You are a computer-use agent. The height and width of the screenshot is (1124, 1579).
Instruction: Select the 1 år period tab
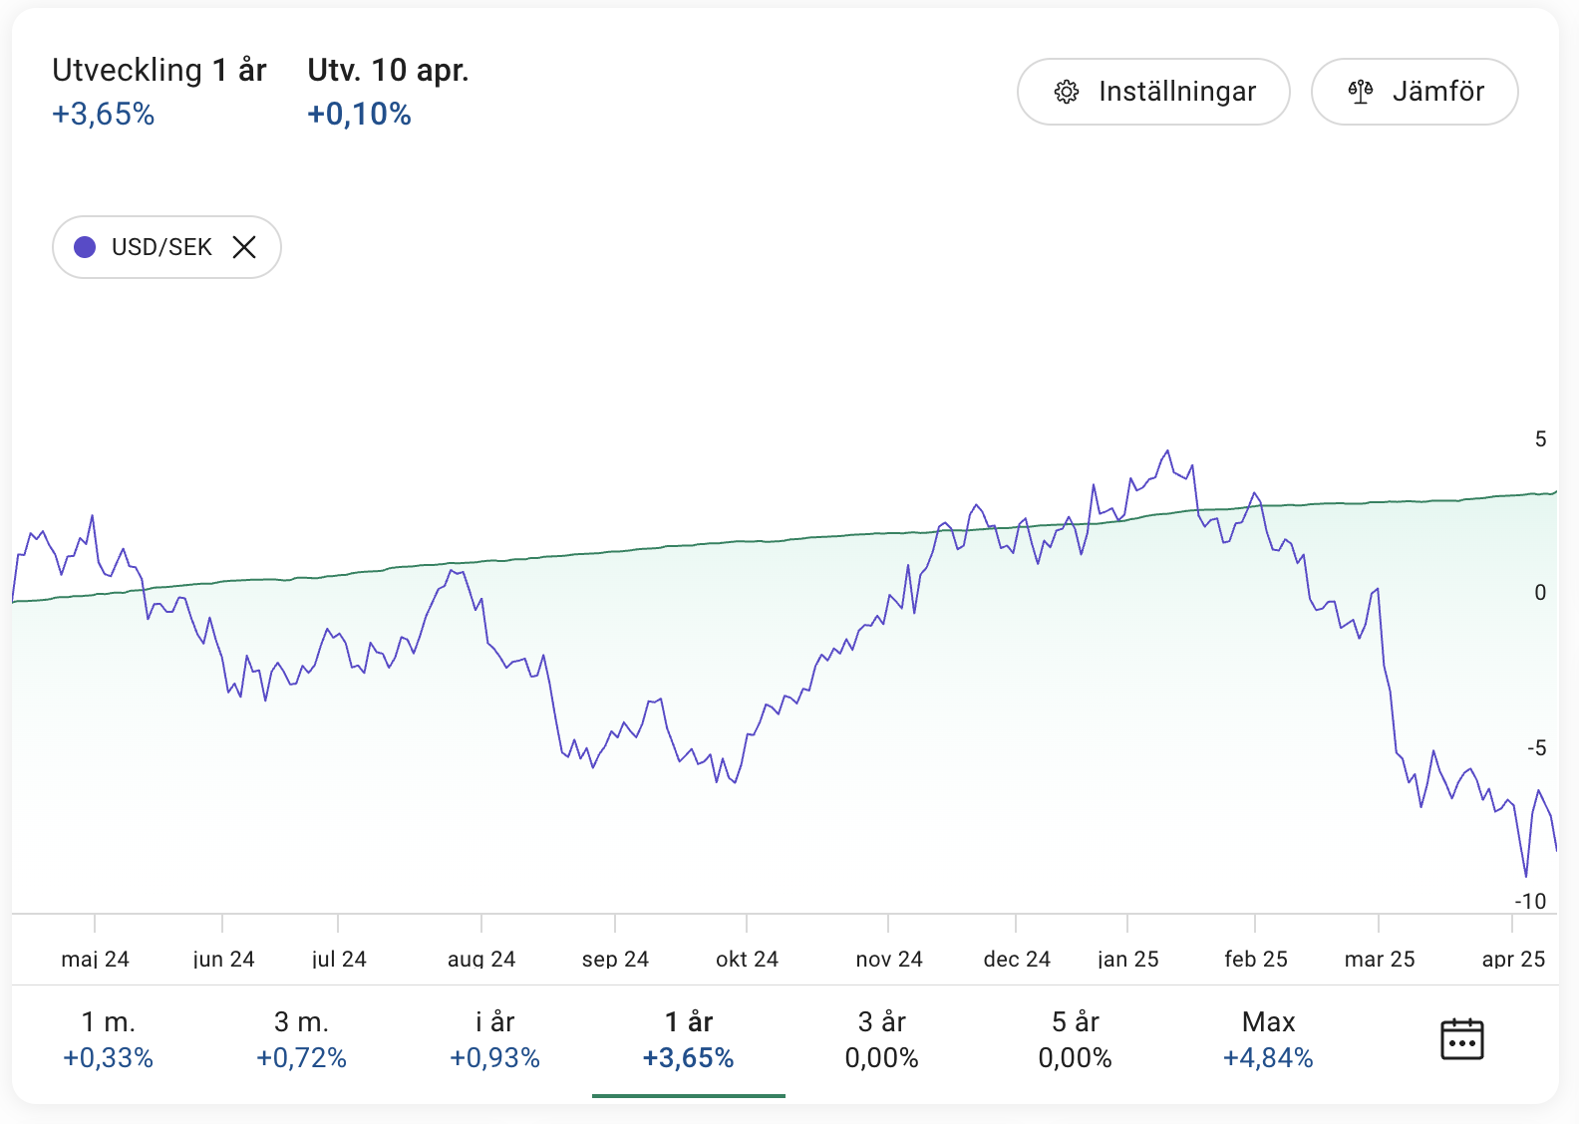click(688, 1039)
